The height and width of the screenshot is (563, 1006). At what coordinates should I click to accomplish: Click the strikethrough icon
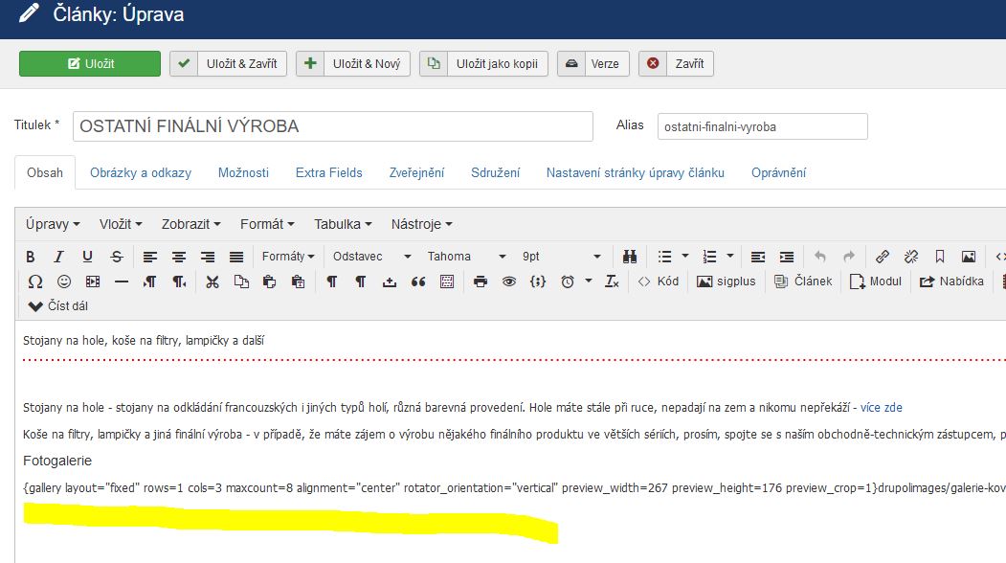point(117,257)
